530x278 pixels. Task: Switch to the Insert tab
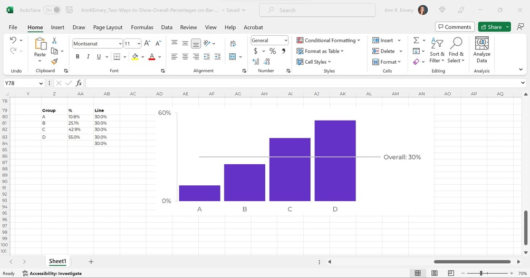pos(57,27)
